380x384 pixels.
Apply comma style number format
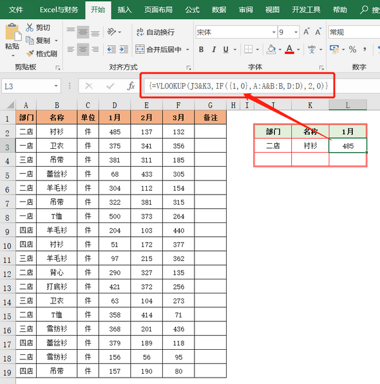click(x=365, y=49)
